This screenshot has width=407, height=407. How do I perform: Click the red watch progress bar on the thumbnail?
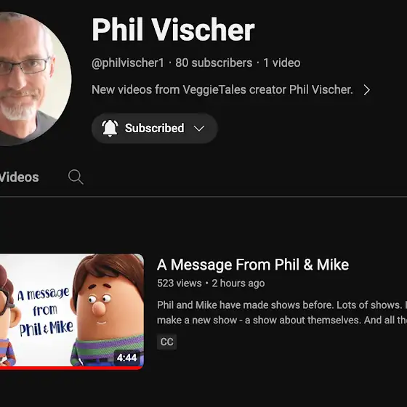coord(72,368)
